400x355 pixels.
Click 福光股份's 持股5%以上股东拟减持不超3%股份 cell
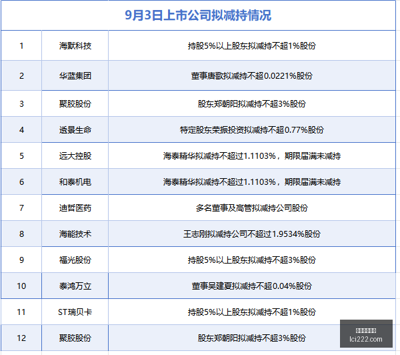[252, 260]
